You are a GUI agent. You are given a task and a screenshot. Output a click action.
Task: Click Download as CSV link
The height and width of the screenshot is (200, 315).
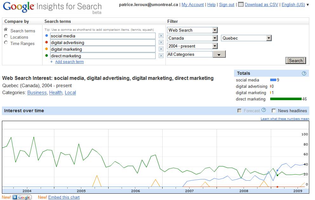point(261,4)
